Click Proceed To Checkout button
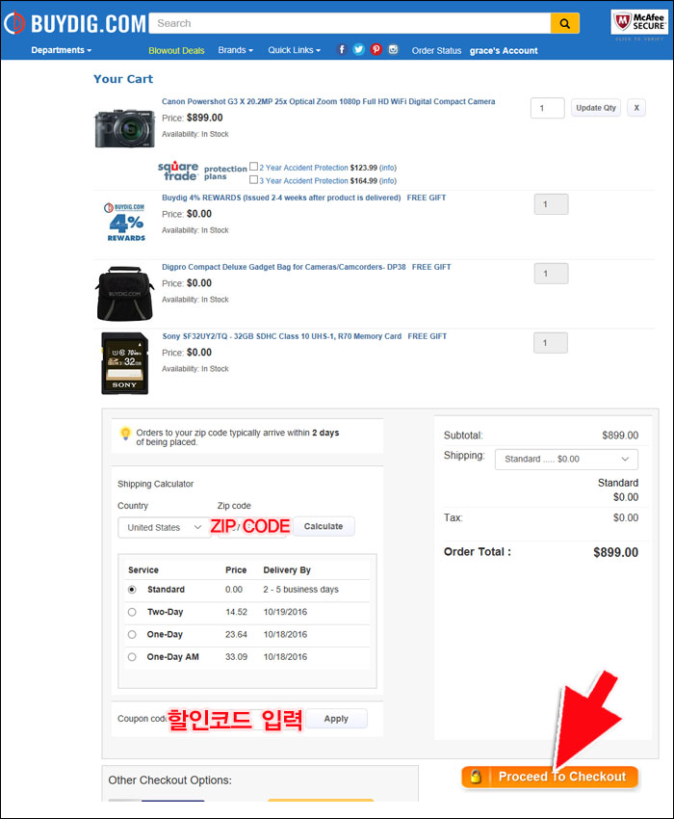The height and width of the screenshot is (819, 674). (550, 777)
